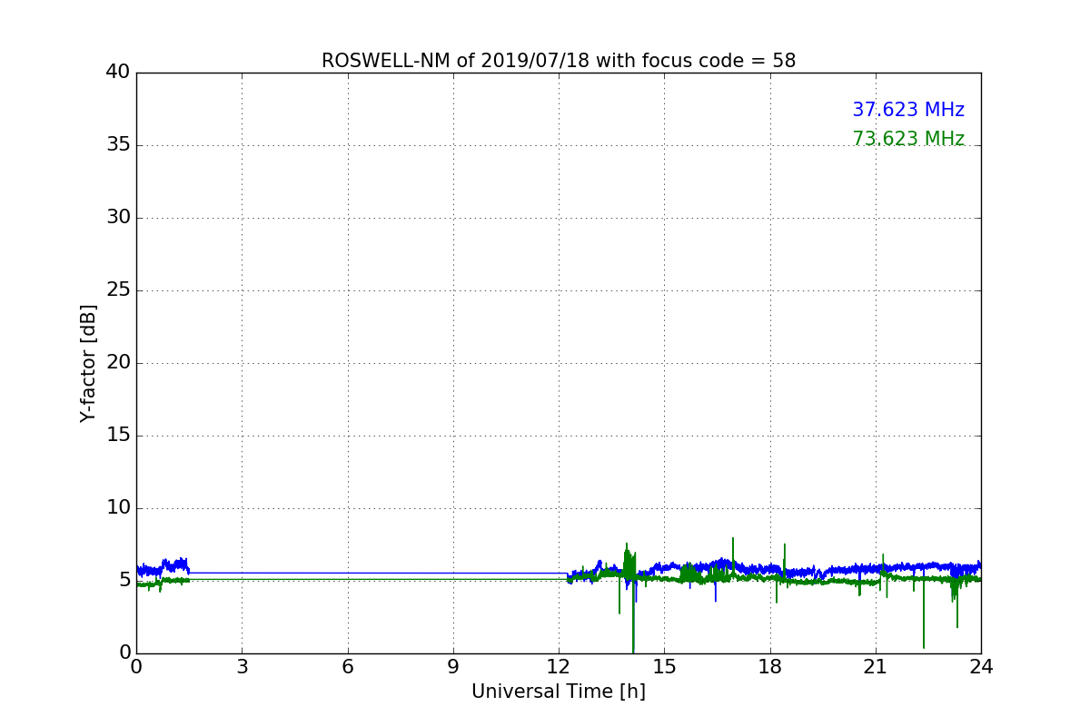Click the plot title 'ROSWELL-NM of 2019/07/18 with focus code = 58'

[559, 61]
